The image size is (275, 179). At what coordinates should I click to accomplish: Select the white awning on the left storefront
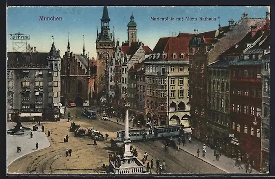click(x=31, y=115)
